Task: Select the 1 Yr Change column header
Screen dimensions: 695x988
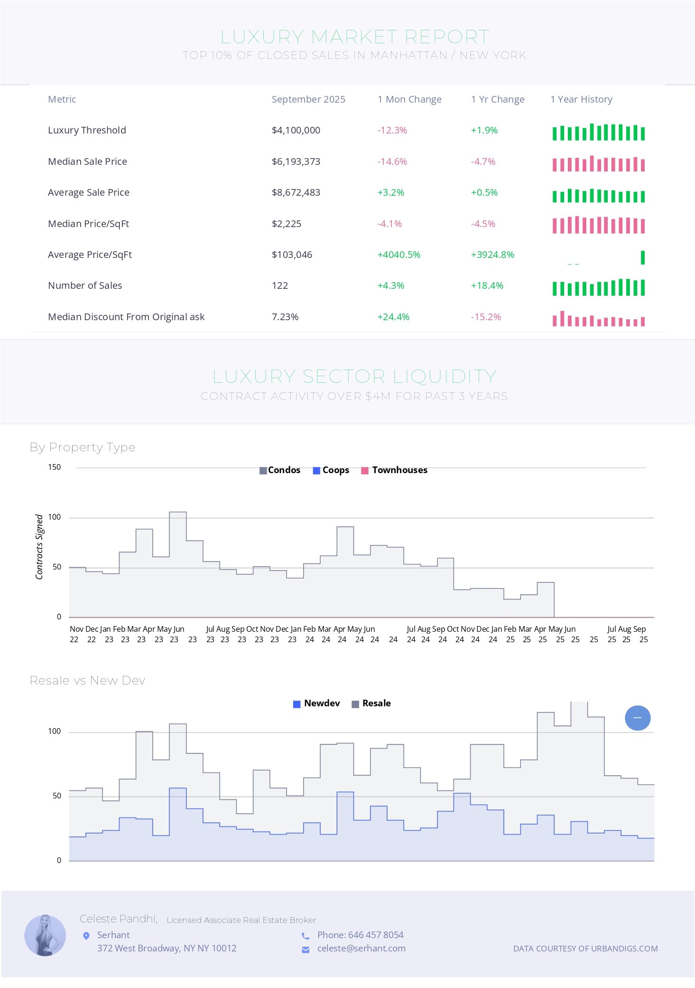Action: 498,99
